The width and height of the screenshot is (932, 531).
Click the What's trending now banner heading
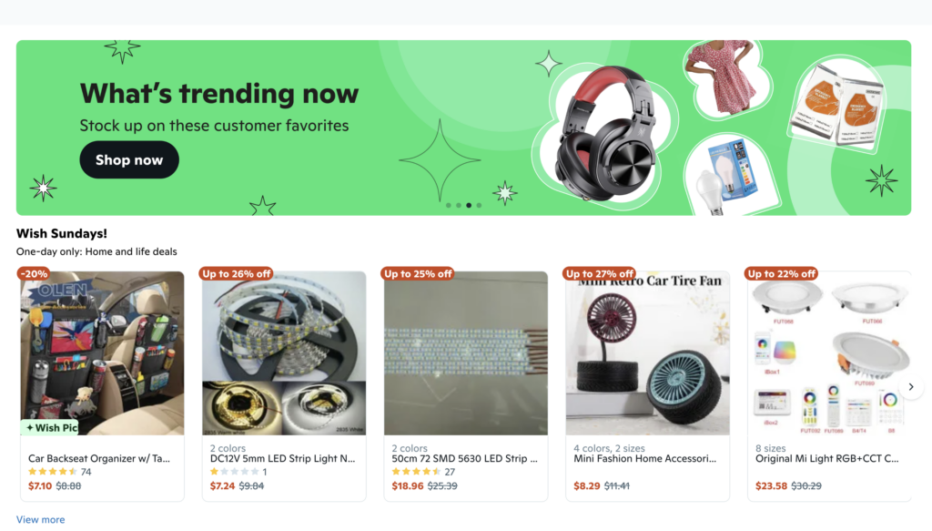pos(219,93)
